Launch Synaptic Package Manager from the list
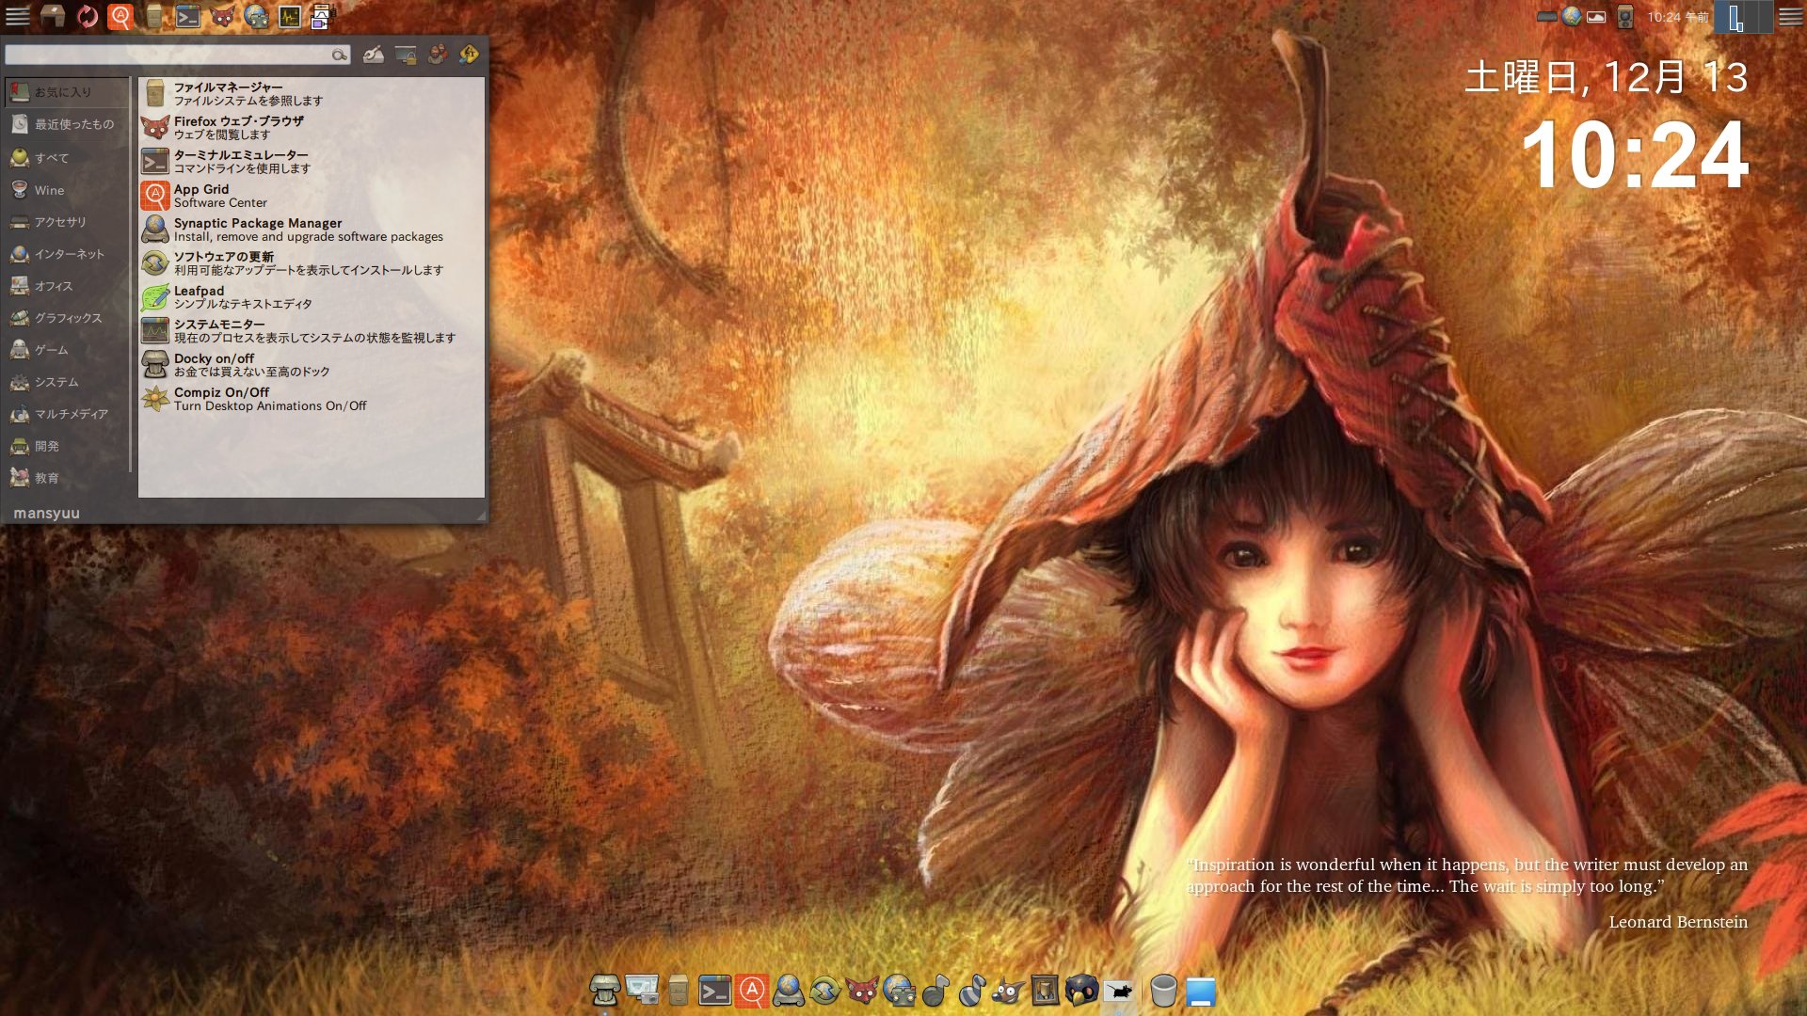The image size is (1807, 1016). click(312, 230)
